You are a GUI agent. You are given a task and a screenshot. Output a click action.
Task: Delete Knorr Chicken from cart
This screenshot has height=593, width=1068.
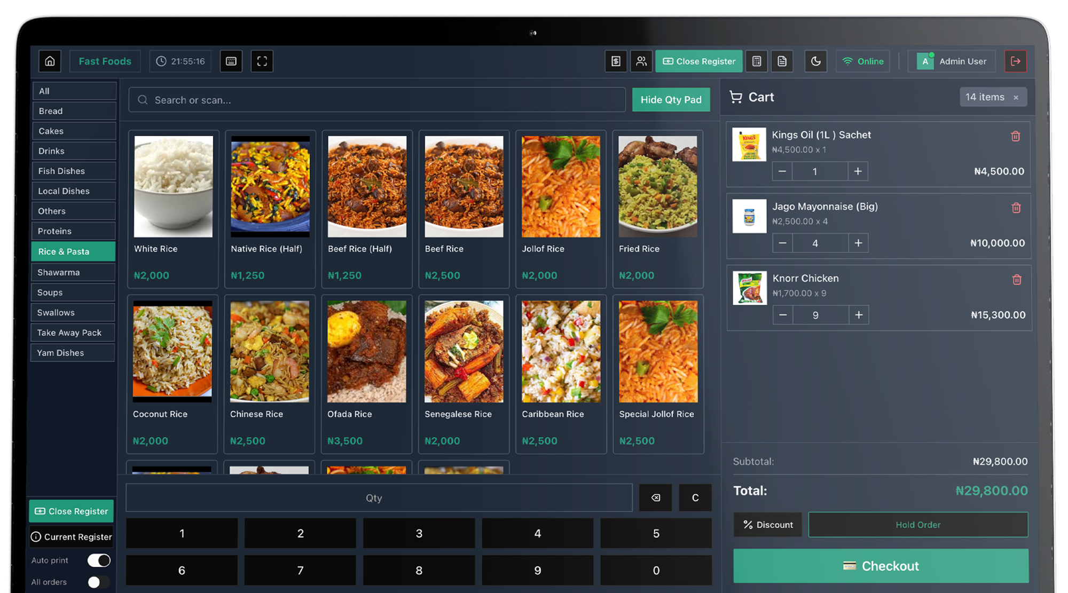pyautogui.click(x=1016, y=279)
